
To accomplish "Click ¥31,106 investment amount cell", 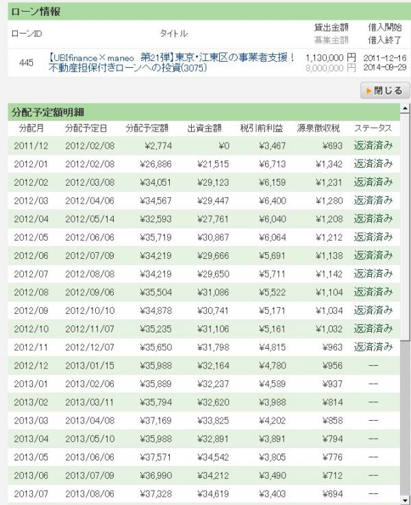I will tap(213, 329).
